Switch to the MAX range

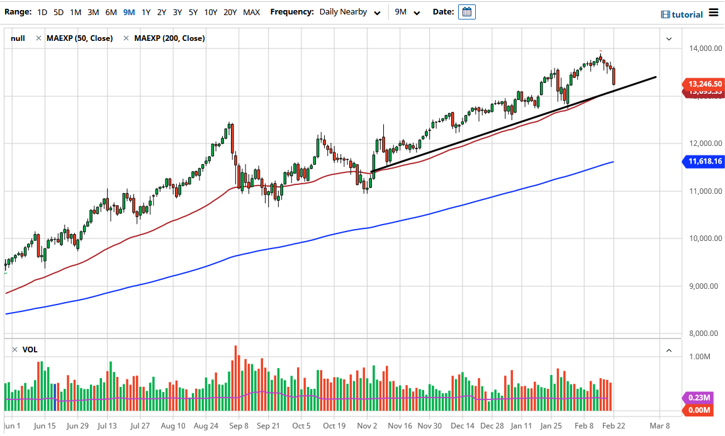click(251, 11)
